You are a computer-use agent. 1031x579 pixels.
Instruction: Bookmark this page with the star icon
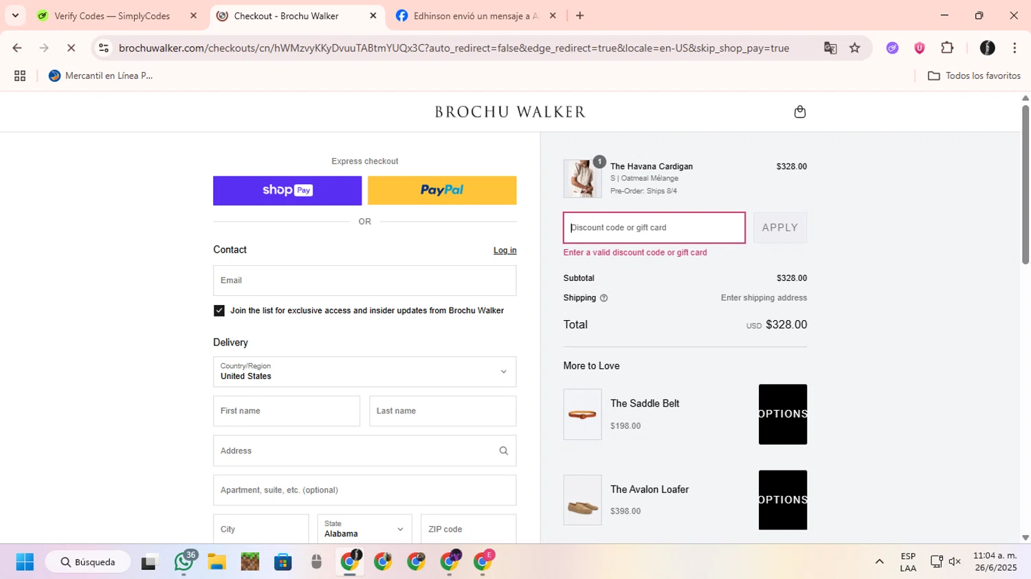tap(854, 47)
